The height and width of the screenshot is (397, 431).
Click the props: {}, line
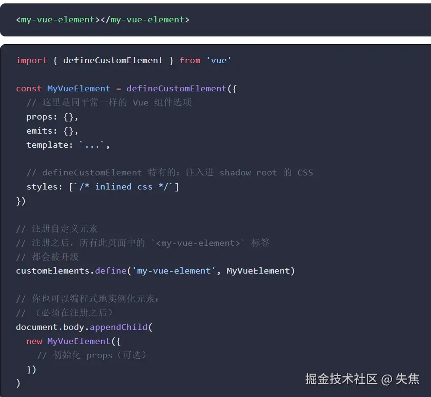coord(52,117)
